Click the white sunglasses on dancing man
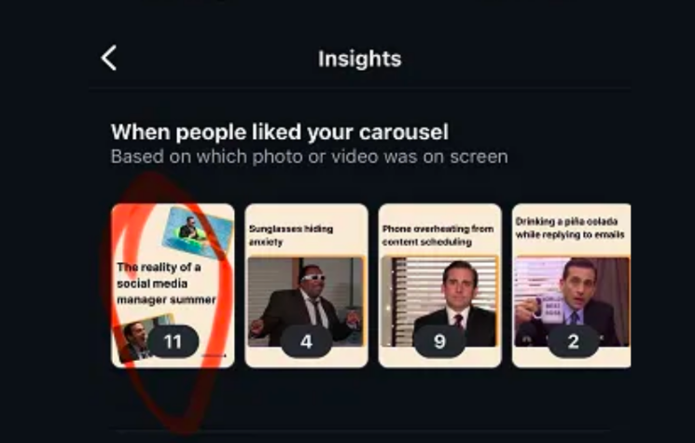The width and height of the screenshot is (695, 443). tap(313, 278)
